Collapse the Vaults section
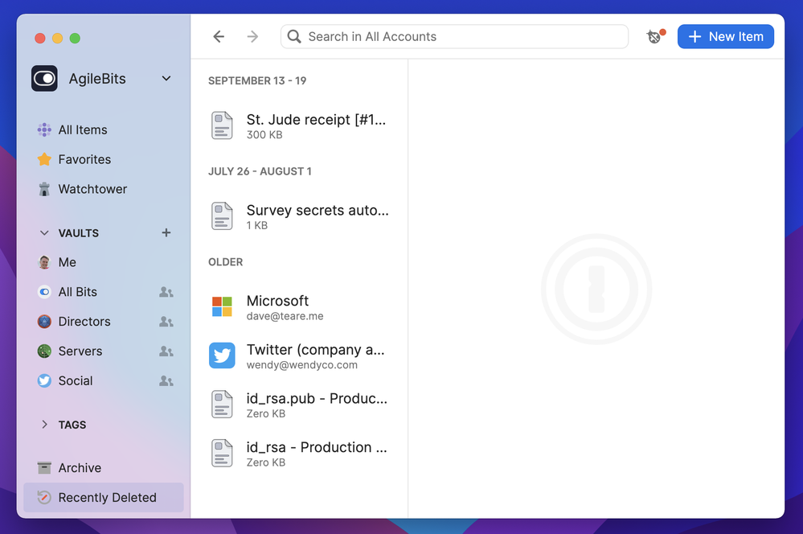Screen dimensions: 803x534 pyautogui.click(x=44, y=233)
